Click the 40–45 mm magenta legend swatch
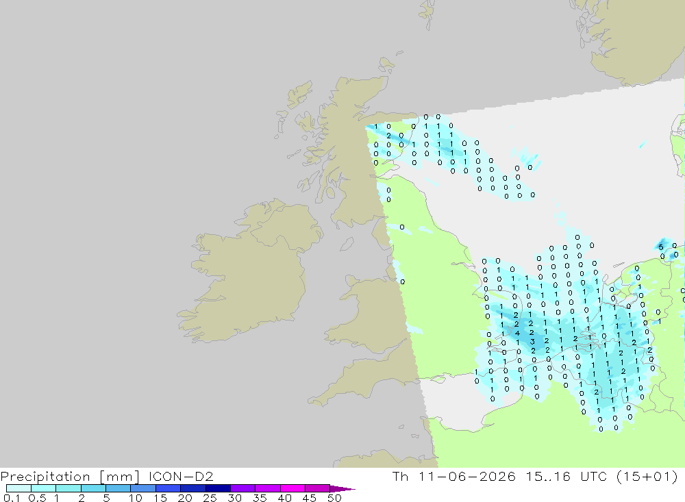Screen dimensions: 685x502 (292, 488)
